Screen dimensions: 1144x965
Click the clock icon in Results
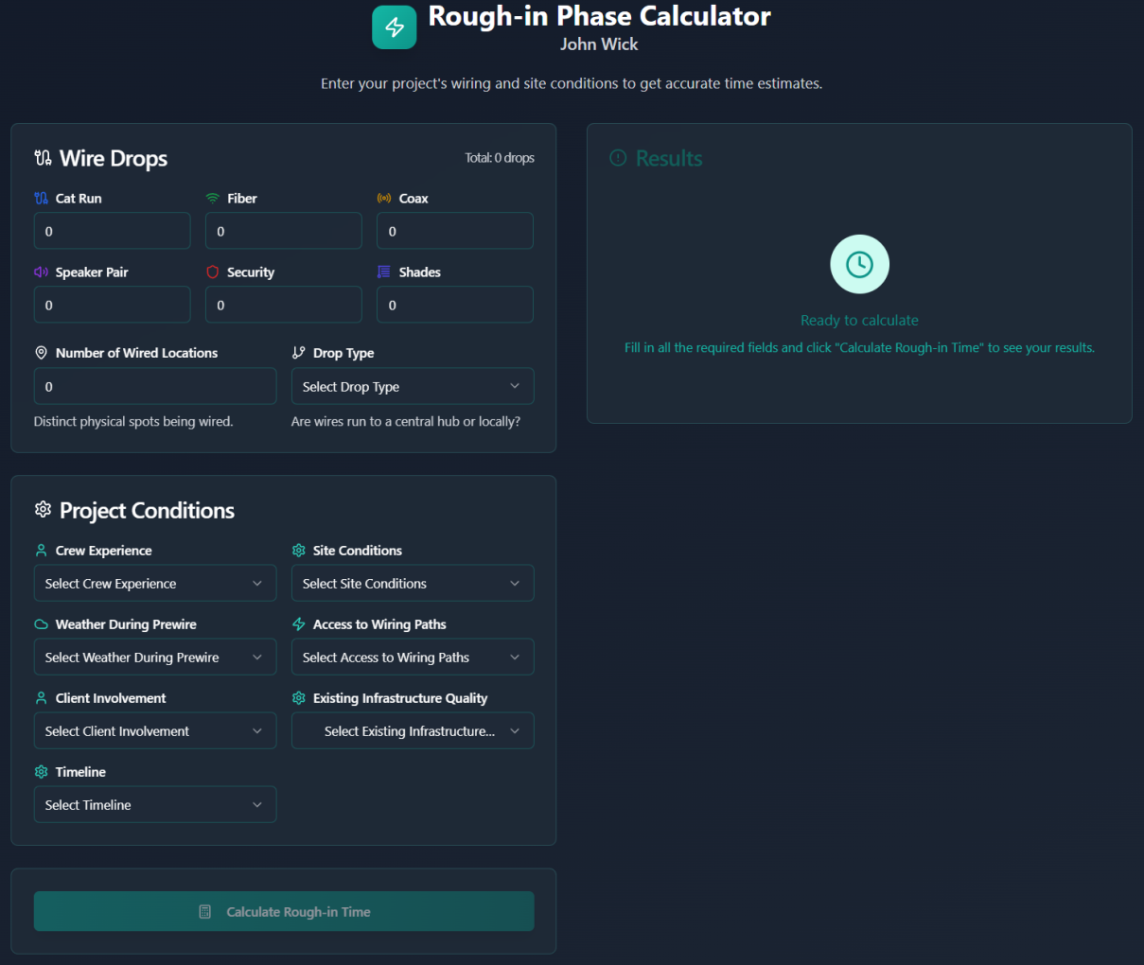pos(859,264)
